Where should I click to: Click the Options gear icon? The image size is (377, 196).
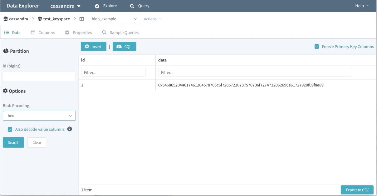pos(5,91)
